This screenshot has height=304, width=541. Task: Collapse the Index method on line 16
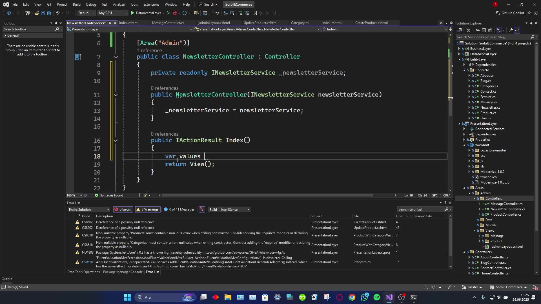[116, 140]
